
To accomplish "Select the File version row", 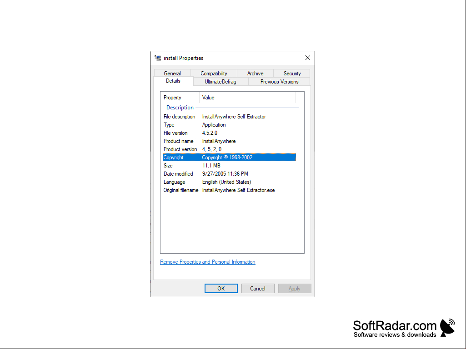I will 229,133.
